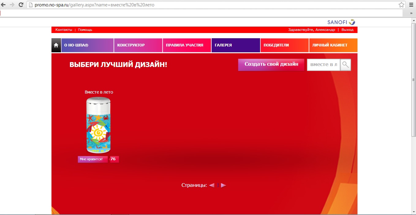Open the ПРАВИЛА УЧАСТИЯ tab

click(x=187, y=45)
